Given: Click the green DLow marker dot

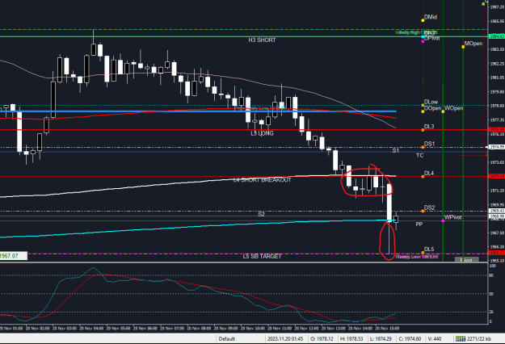Looking at the screenshot, I should [423, 105].
